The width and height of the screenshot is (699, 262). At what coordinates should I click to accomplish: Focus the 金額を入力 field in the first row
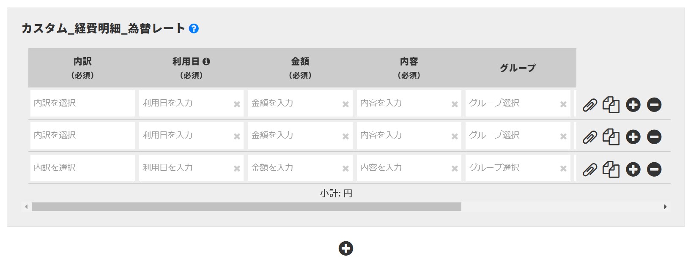tap(294, 103)
